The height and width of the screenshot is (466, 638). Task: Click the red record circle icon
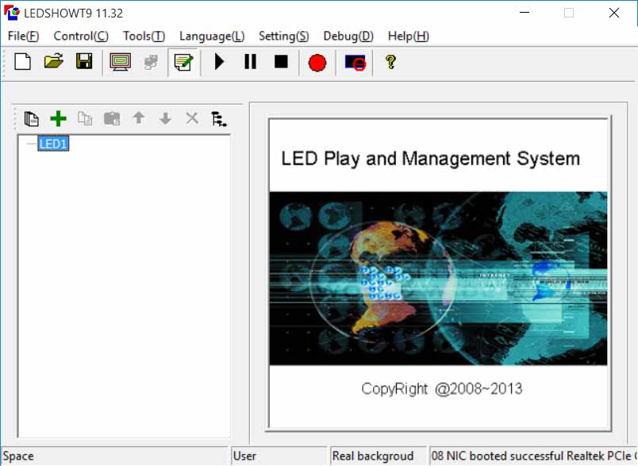coord(317,63)
